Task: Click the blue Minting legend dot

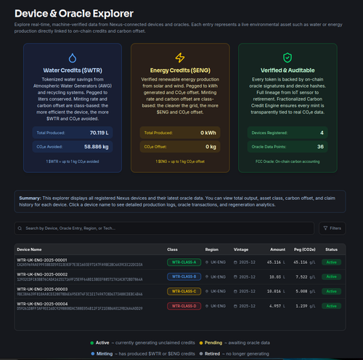Action: pos(93,353)
